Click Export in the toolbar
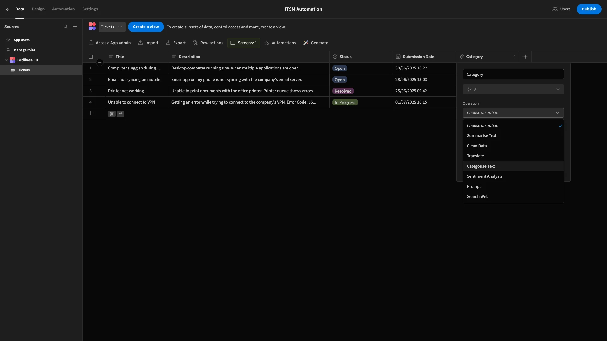 (x=176, y=43)
